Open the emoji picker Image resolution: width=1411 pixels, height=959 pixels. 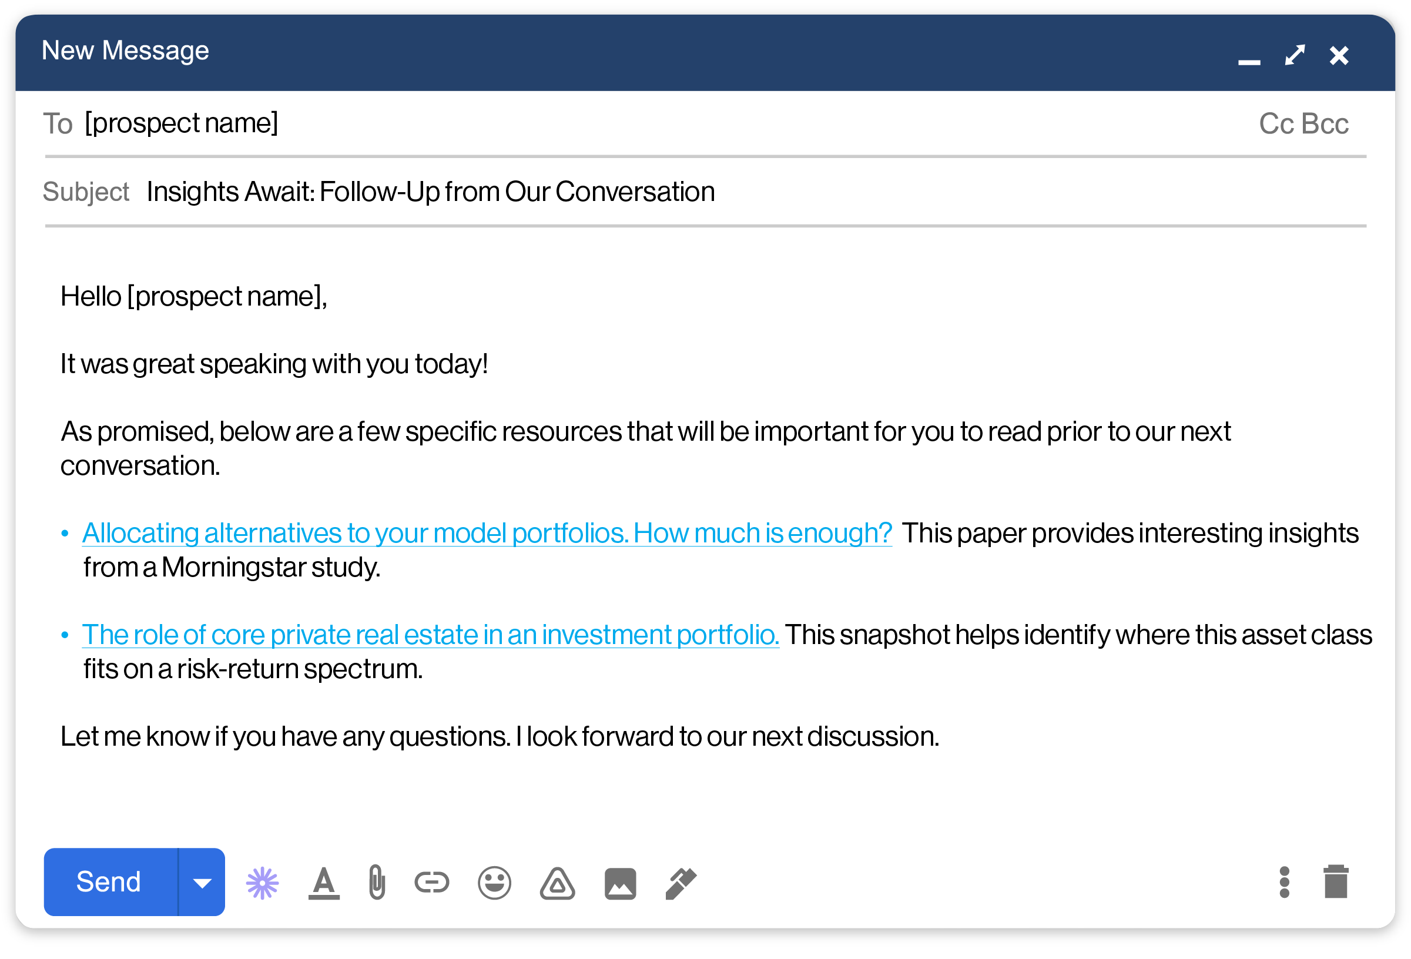tap(495, 883)
